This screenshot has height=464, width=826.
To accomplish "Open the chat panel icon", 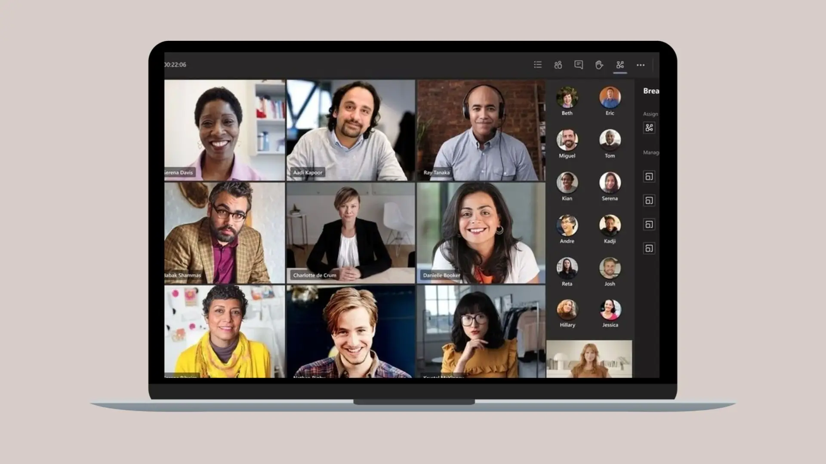I will pyautogui.click(x=578, y=64).
